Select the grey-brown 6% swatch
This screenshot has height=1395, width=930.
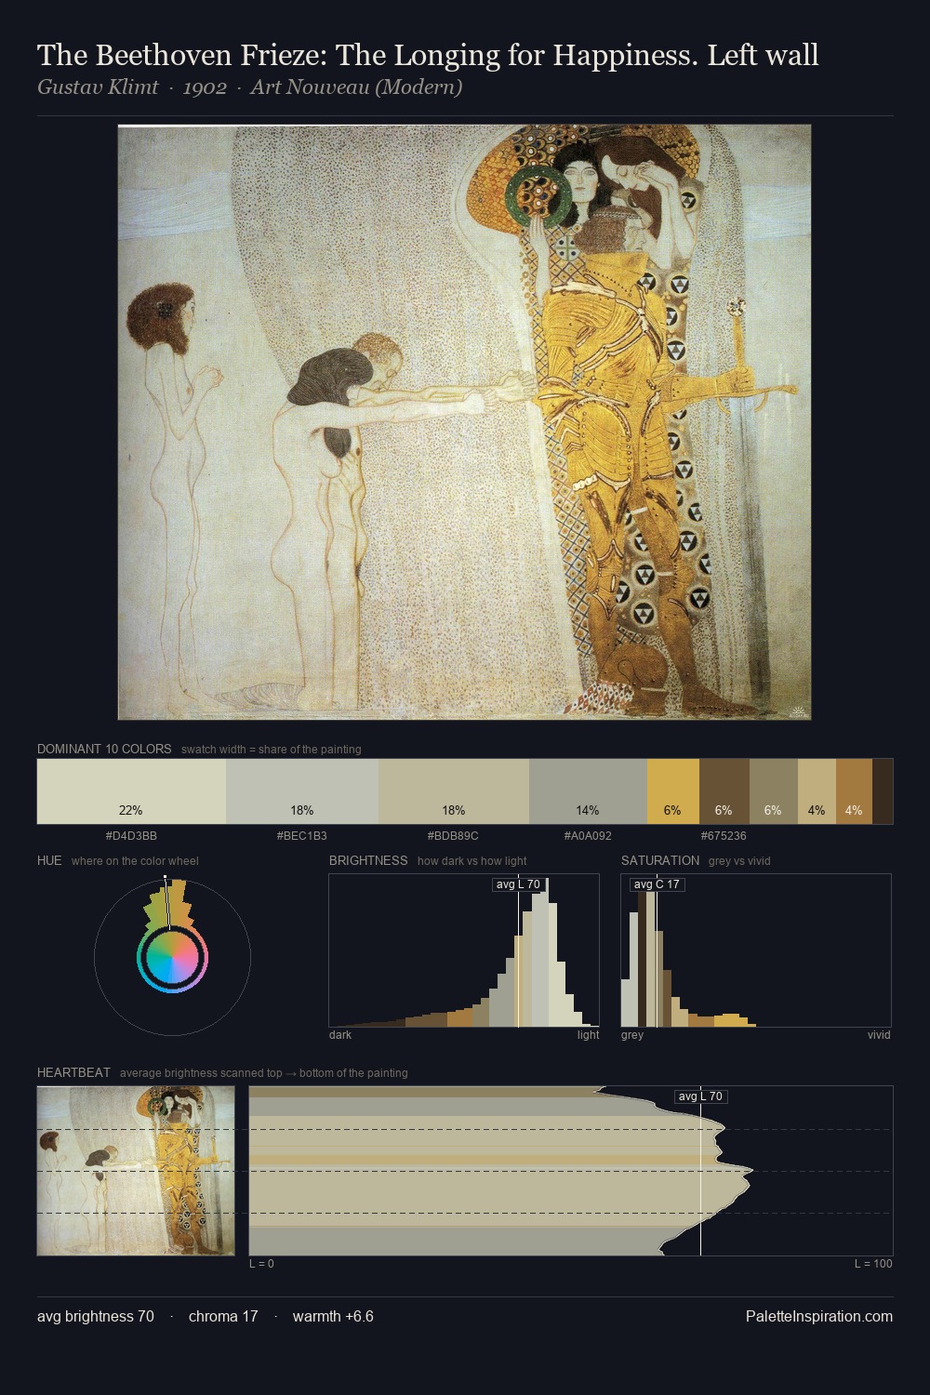point(774,791)
